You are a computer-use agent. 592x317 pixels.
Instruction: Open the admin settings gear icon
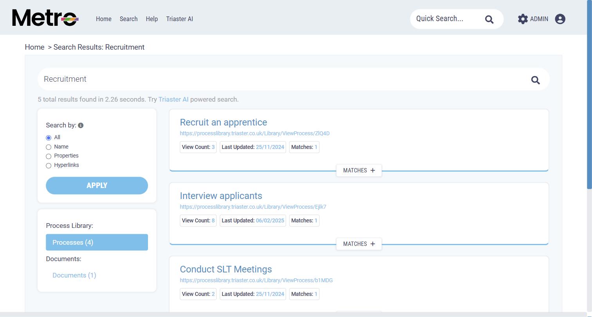(x=523, y=19)
